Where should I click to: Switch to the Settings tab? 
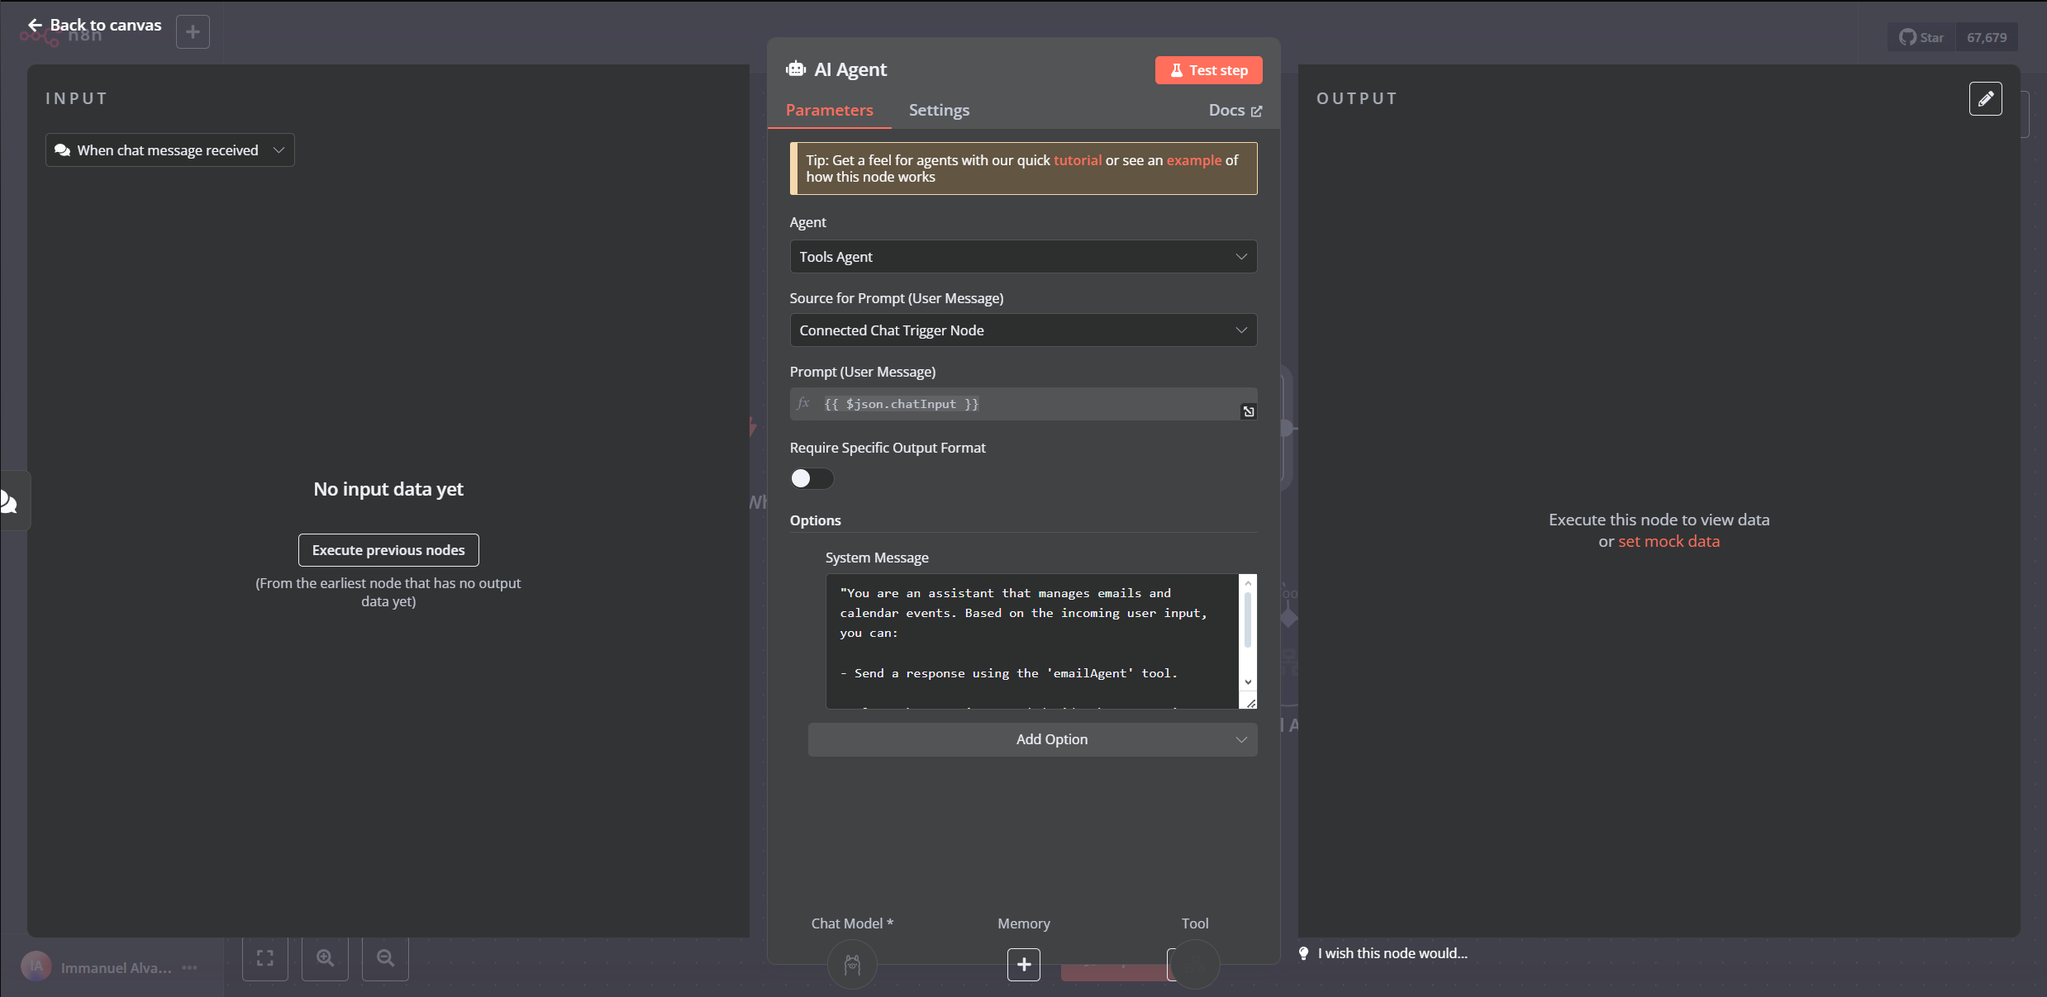(939, 111)
